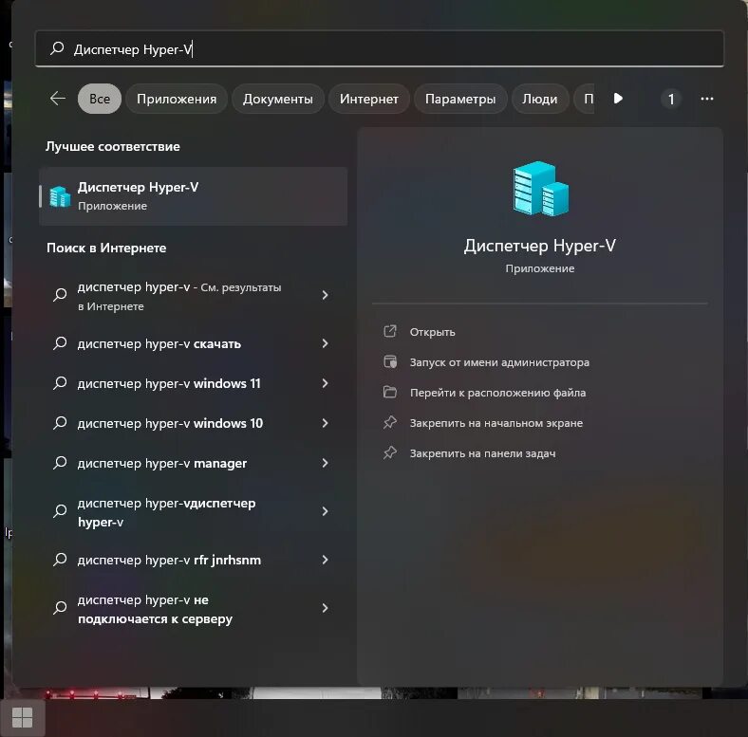Open Диспетчер Hyper-V best match result

click(x=194, y=196)
